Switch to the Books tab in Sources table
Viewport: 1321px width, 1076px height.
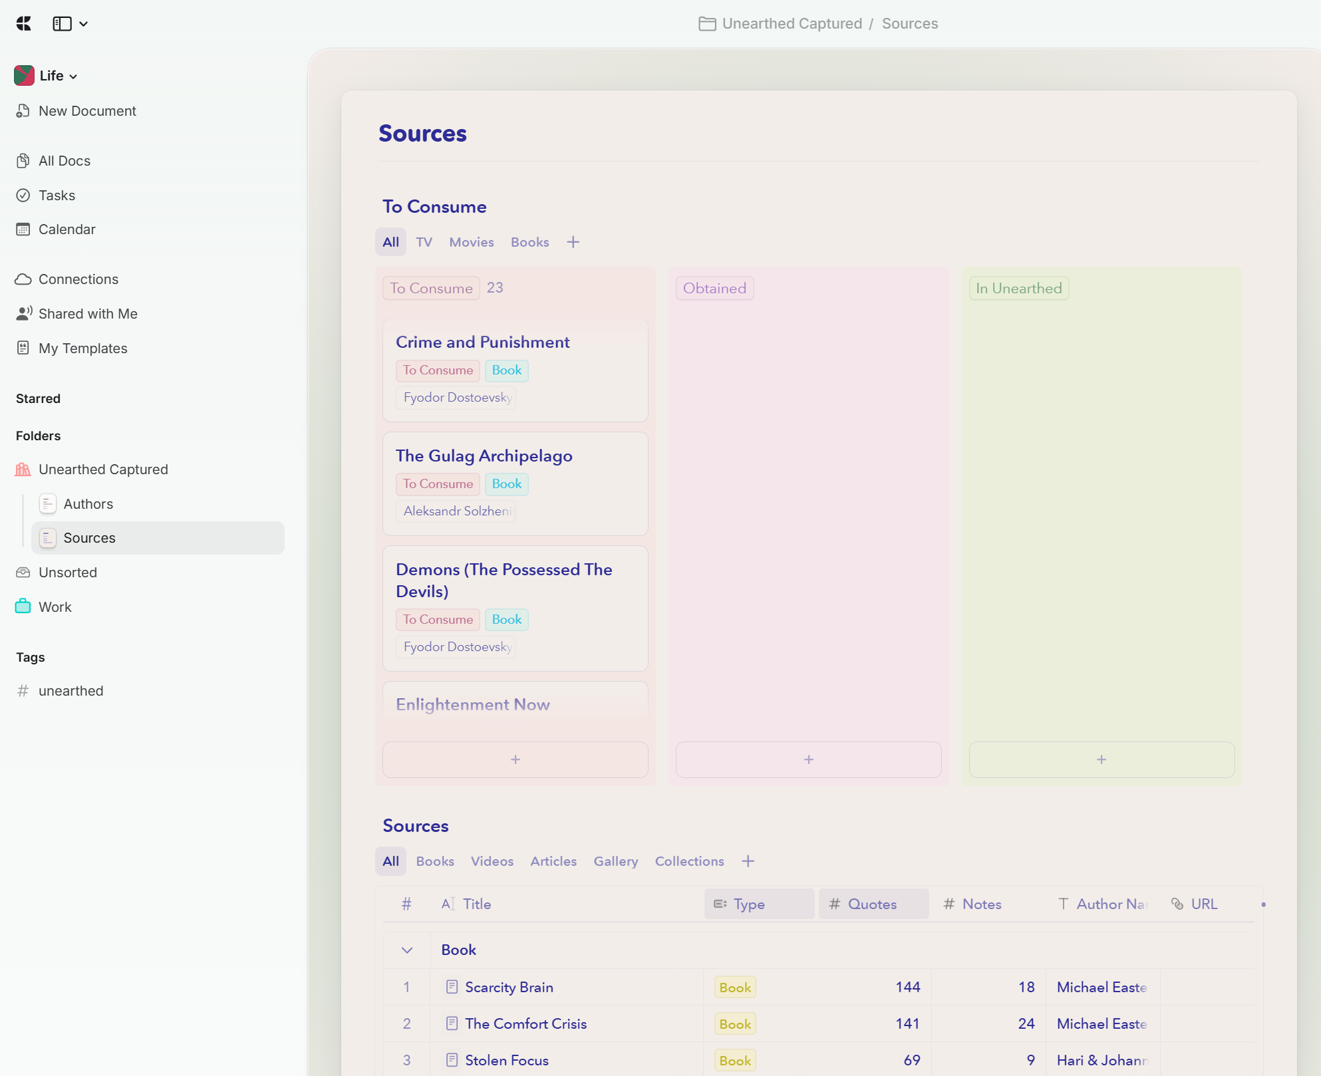pos(435,861)
